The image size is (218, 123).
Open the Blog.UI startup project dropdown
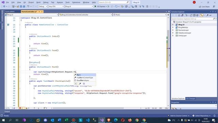[x=79, y=6]
